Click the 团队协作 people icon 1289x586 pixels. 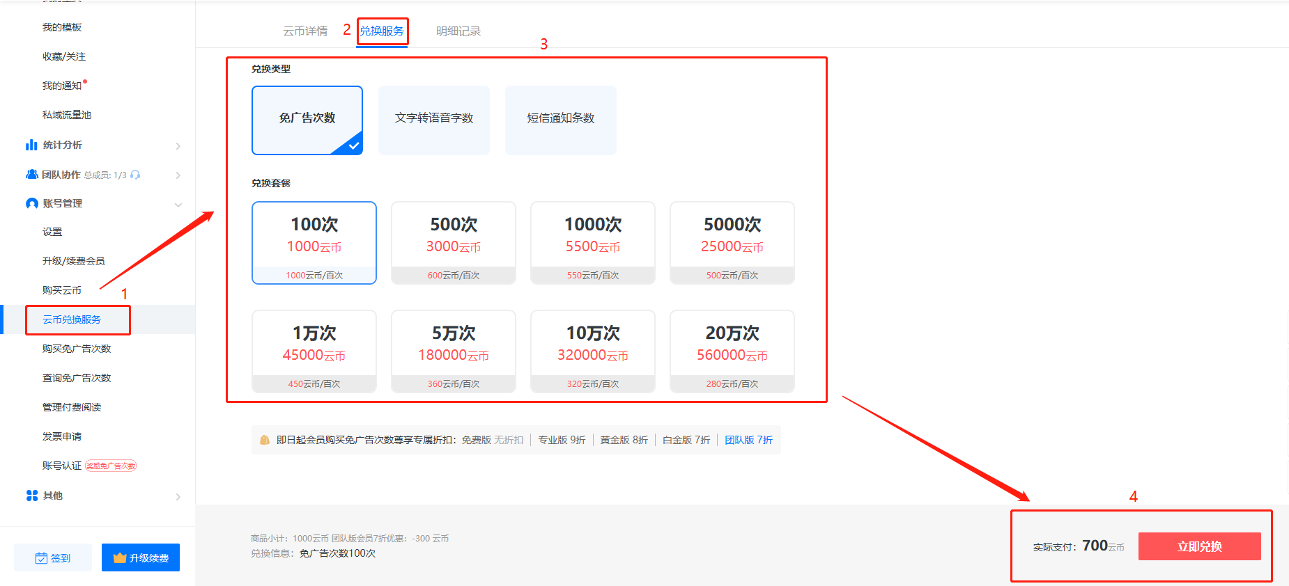32,175
